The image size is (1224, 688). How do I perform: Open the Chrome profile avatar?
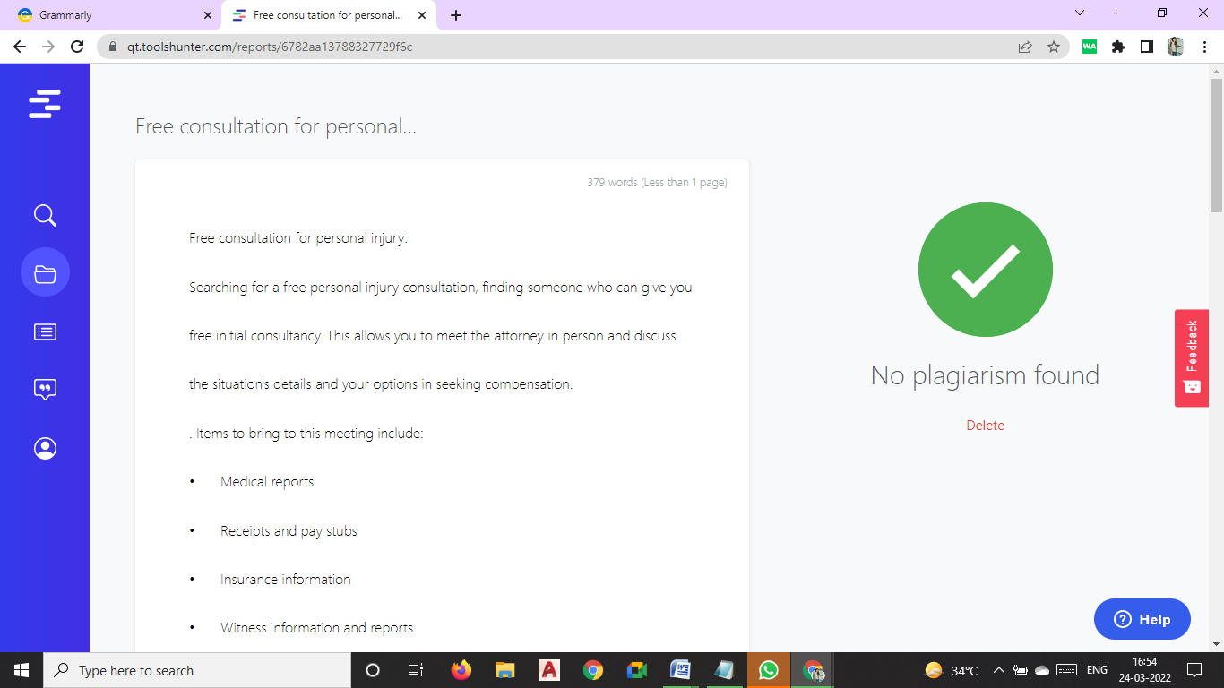pyautogui.click(x=1176, y=47)
